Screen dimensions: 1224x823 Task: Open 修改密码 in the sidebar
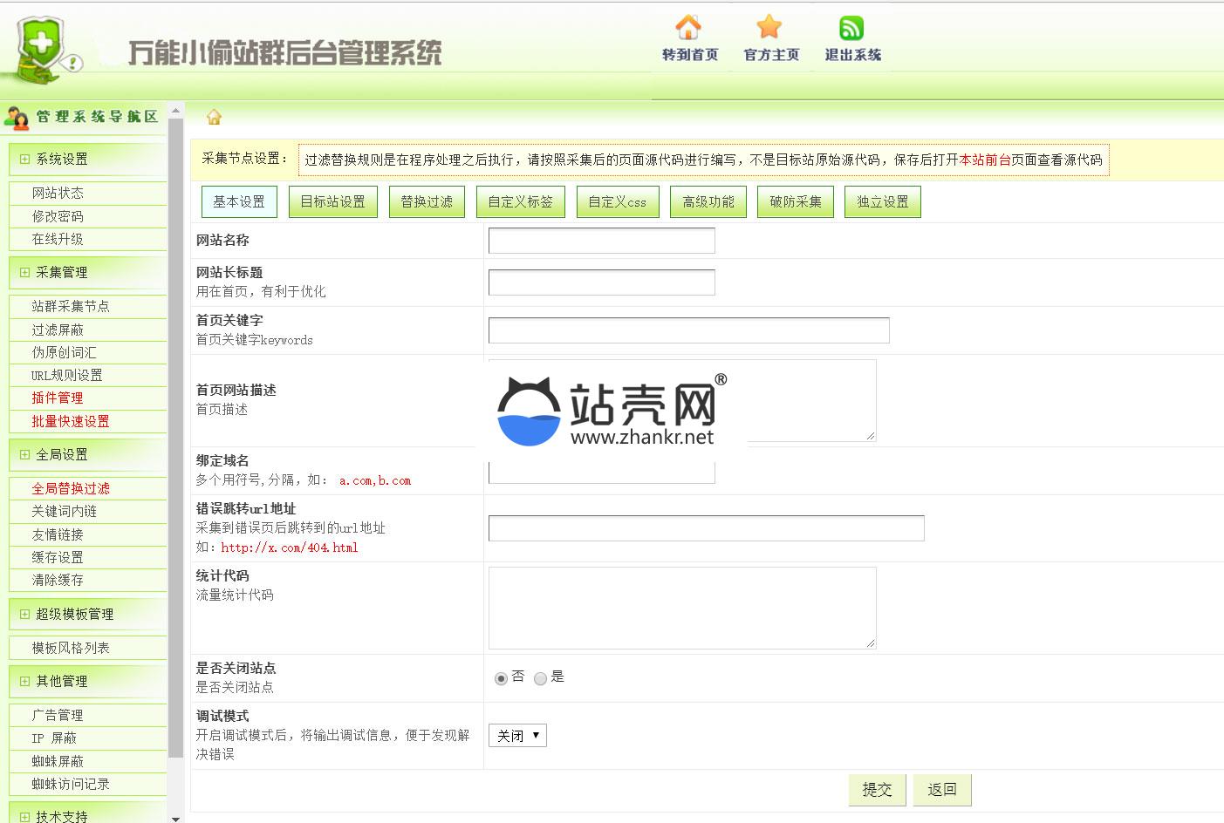[58, 216]
